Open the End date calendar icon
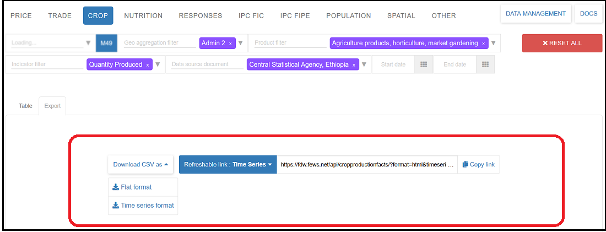Screen dimensions: 606x232 click(x=485, y=64)
